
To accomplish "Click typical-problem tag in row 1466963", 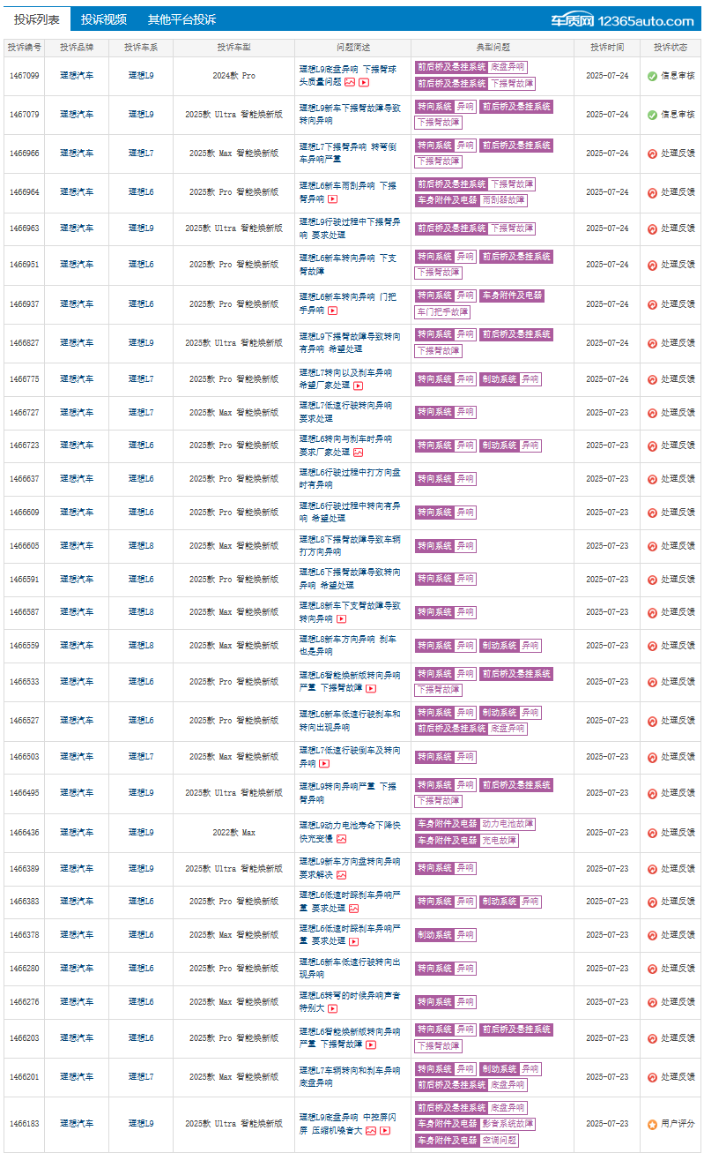I will click(x=475, y=228).
